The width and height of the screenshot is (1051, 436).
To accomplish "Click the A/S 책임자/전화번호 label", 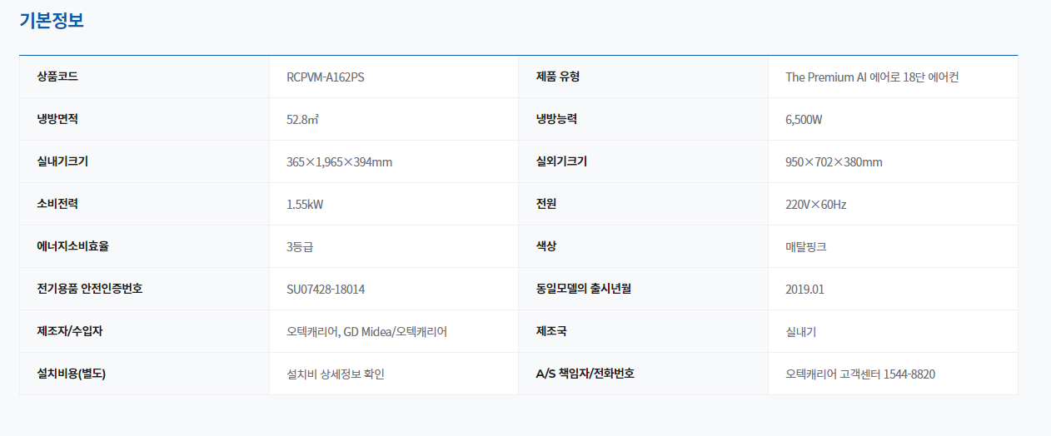I will tap(585, 374).
